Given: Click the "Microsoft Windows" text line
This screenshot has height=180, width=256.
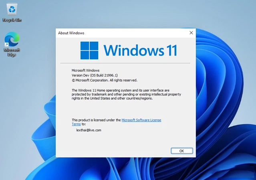Looking at the screenshot, I should (x=86, y=71).
